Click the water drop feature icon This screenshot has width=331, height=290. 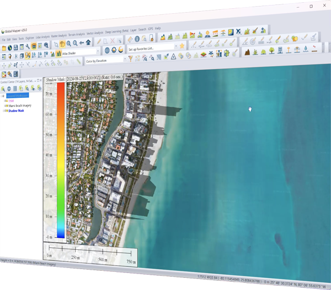[x=306, y=49]
